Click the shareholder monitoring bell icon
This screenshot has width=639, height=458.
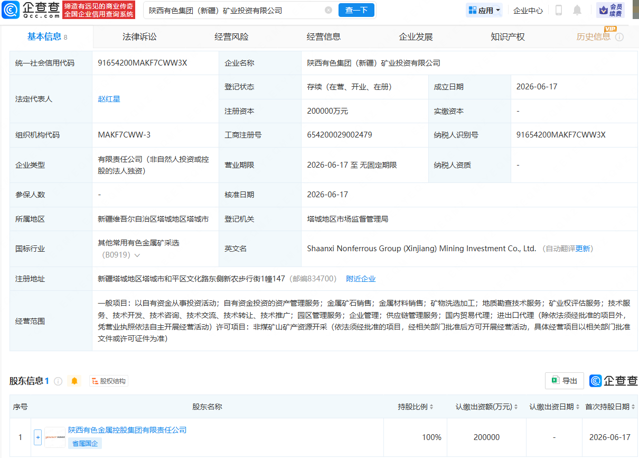[74, 381]
